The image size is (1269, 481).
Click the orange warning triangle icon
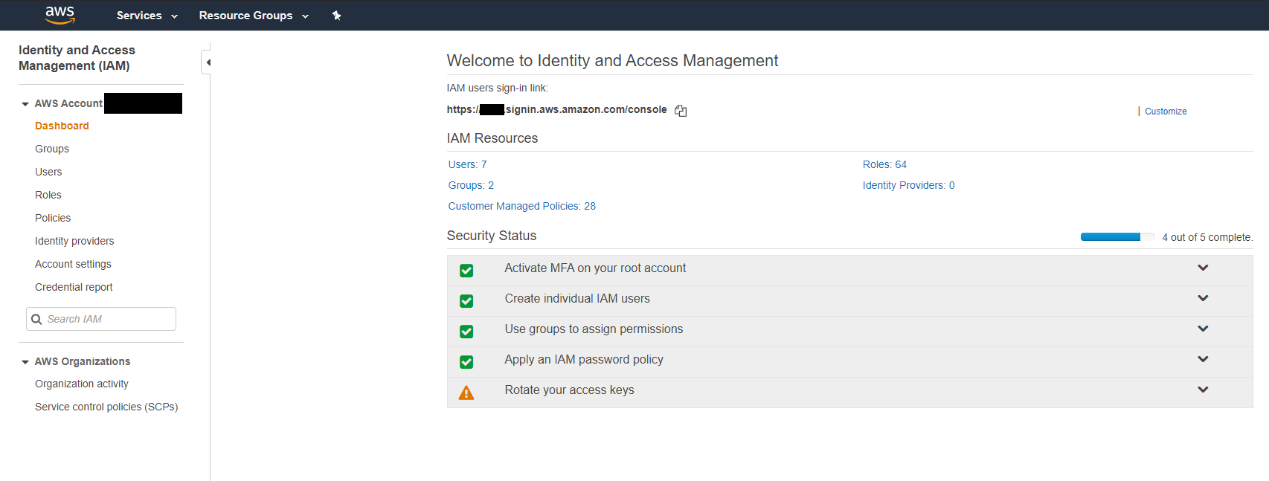coord(466,393)
